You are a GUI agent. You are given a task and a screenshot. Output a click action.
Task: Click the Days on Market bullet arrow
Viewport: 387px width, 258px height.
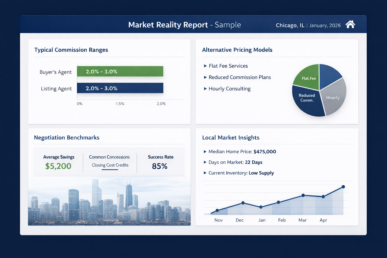click(x=205, y=162)
